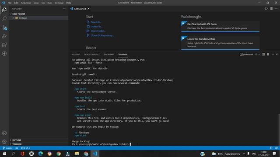Close the terminal panel

pyautogui.click(x=277, y=54)
